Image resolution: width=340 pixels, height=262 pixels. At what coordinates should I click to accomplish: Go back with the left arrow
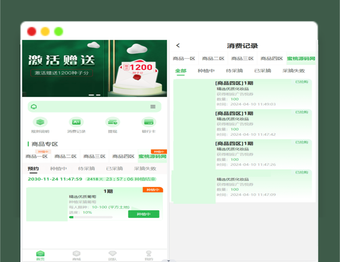click(x=178, y=46)
